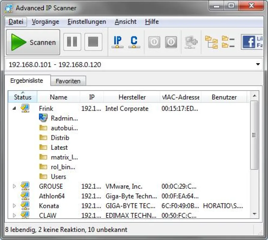Click the IP range toolbar icon
Screen dimensions: 268x240
(117, 42)
